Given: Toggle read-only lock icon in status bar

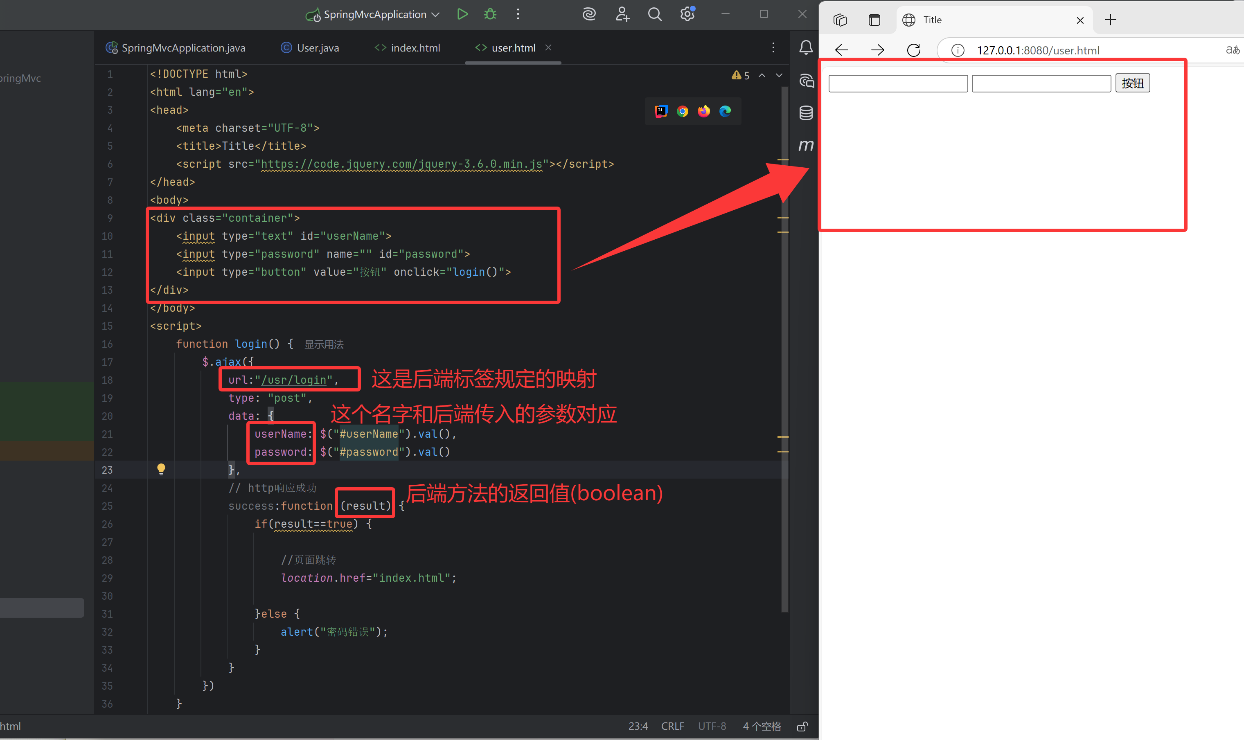Looking at the screenshot, I should coord(802,726).
